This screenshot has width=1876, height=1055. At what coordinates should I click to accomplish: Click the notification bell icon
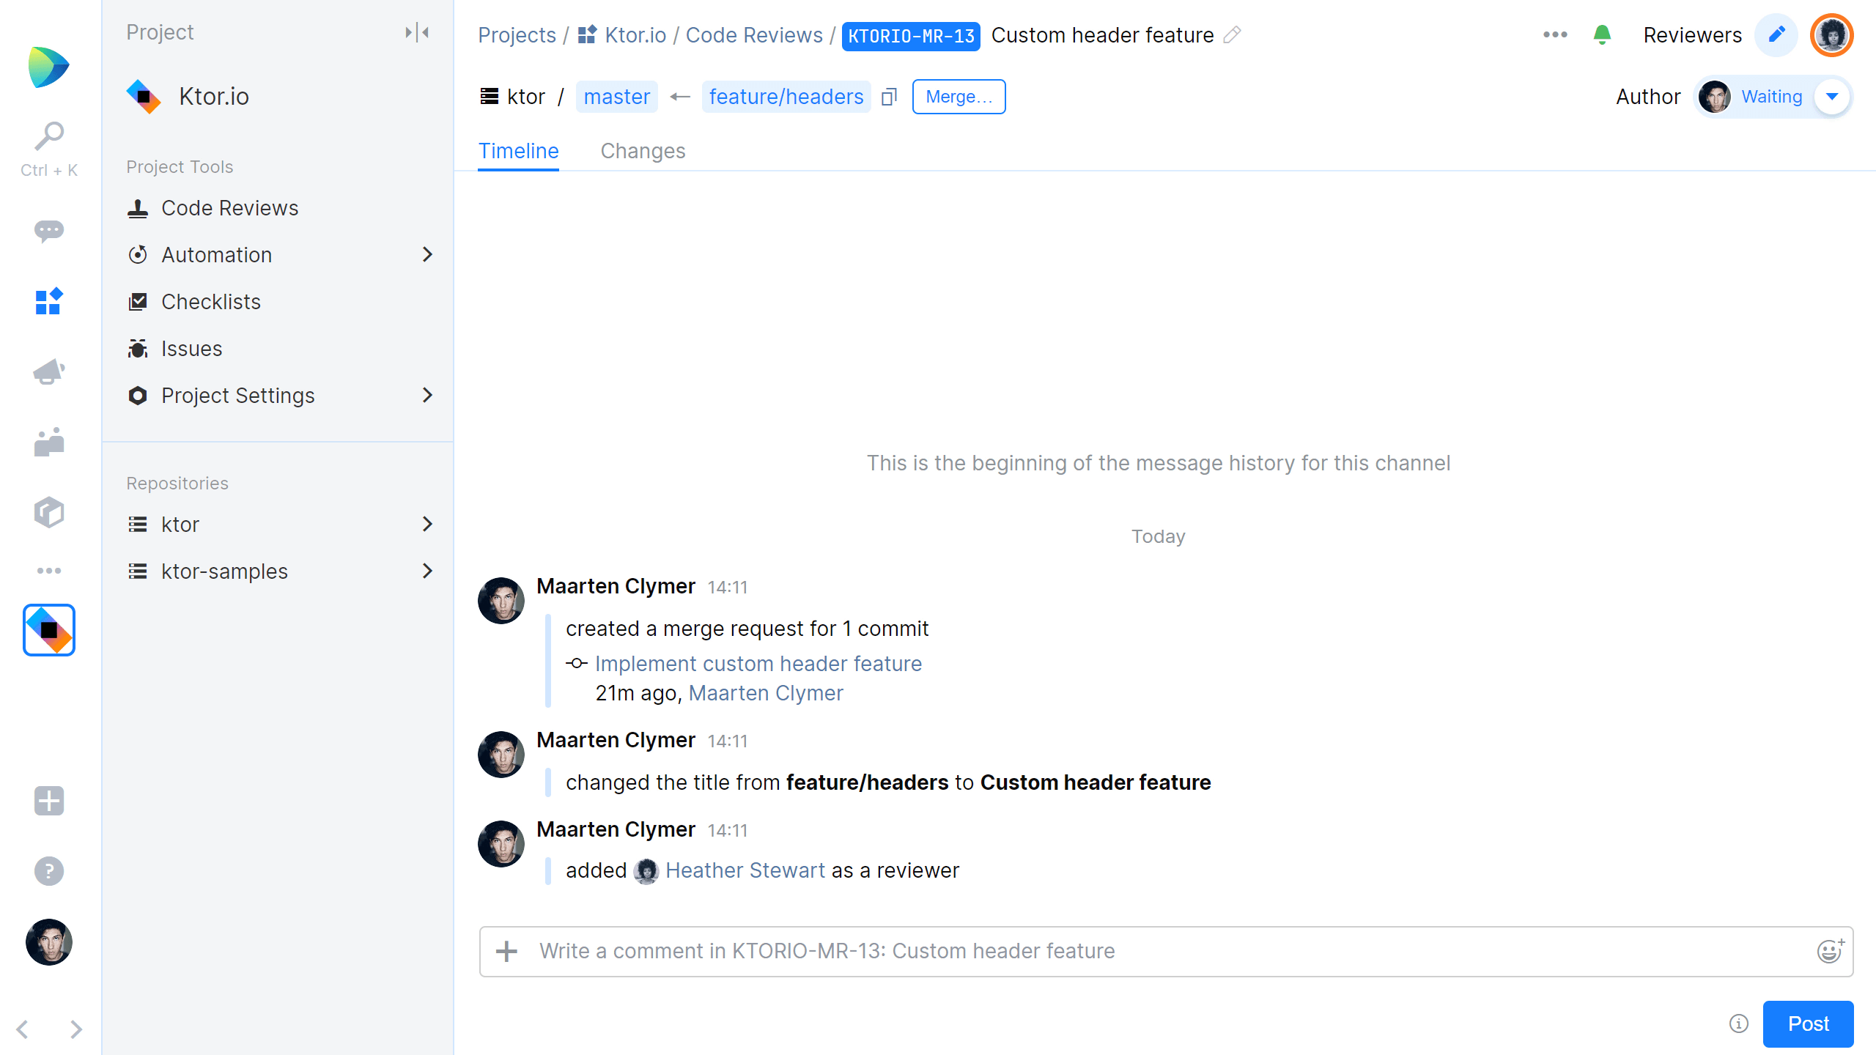click(x=1603, y=34)
